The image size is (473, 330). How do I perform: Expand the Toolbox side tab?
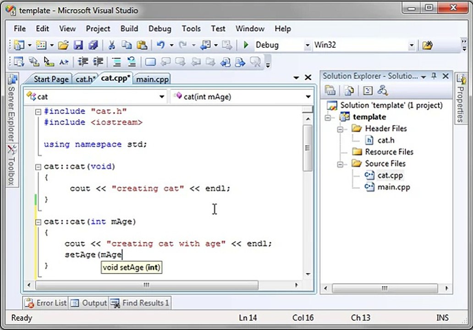pyautogui.click(x=12, y=165)
